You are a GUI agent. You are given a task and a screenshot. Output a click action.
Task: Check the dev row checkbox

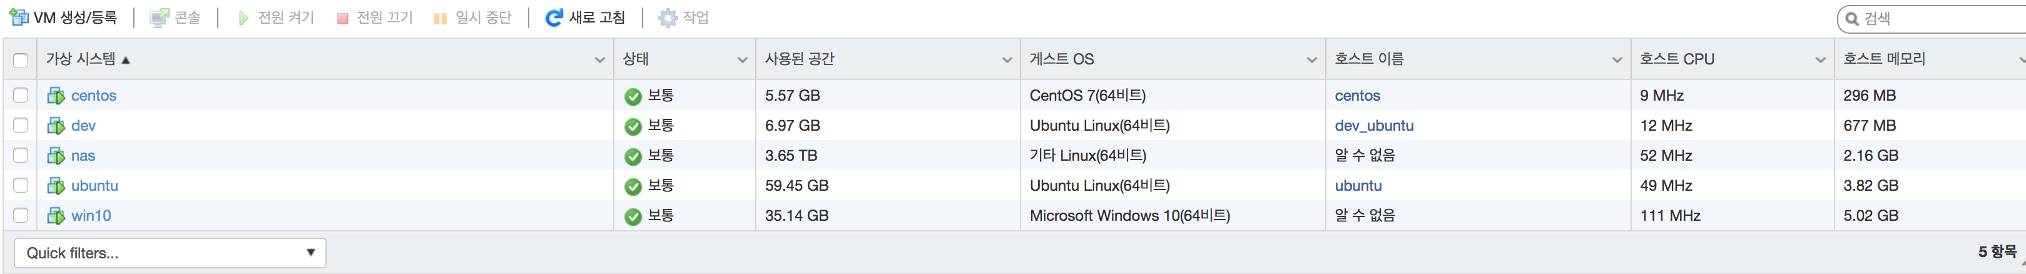(21, 125)
